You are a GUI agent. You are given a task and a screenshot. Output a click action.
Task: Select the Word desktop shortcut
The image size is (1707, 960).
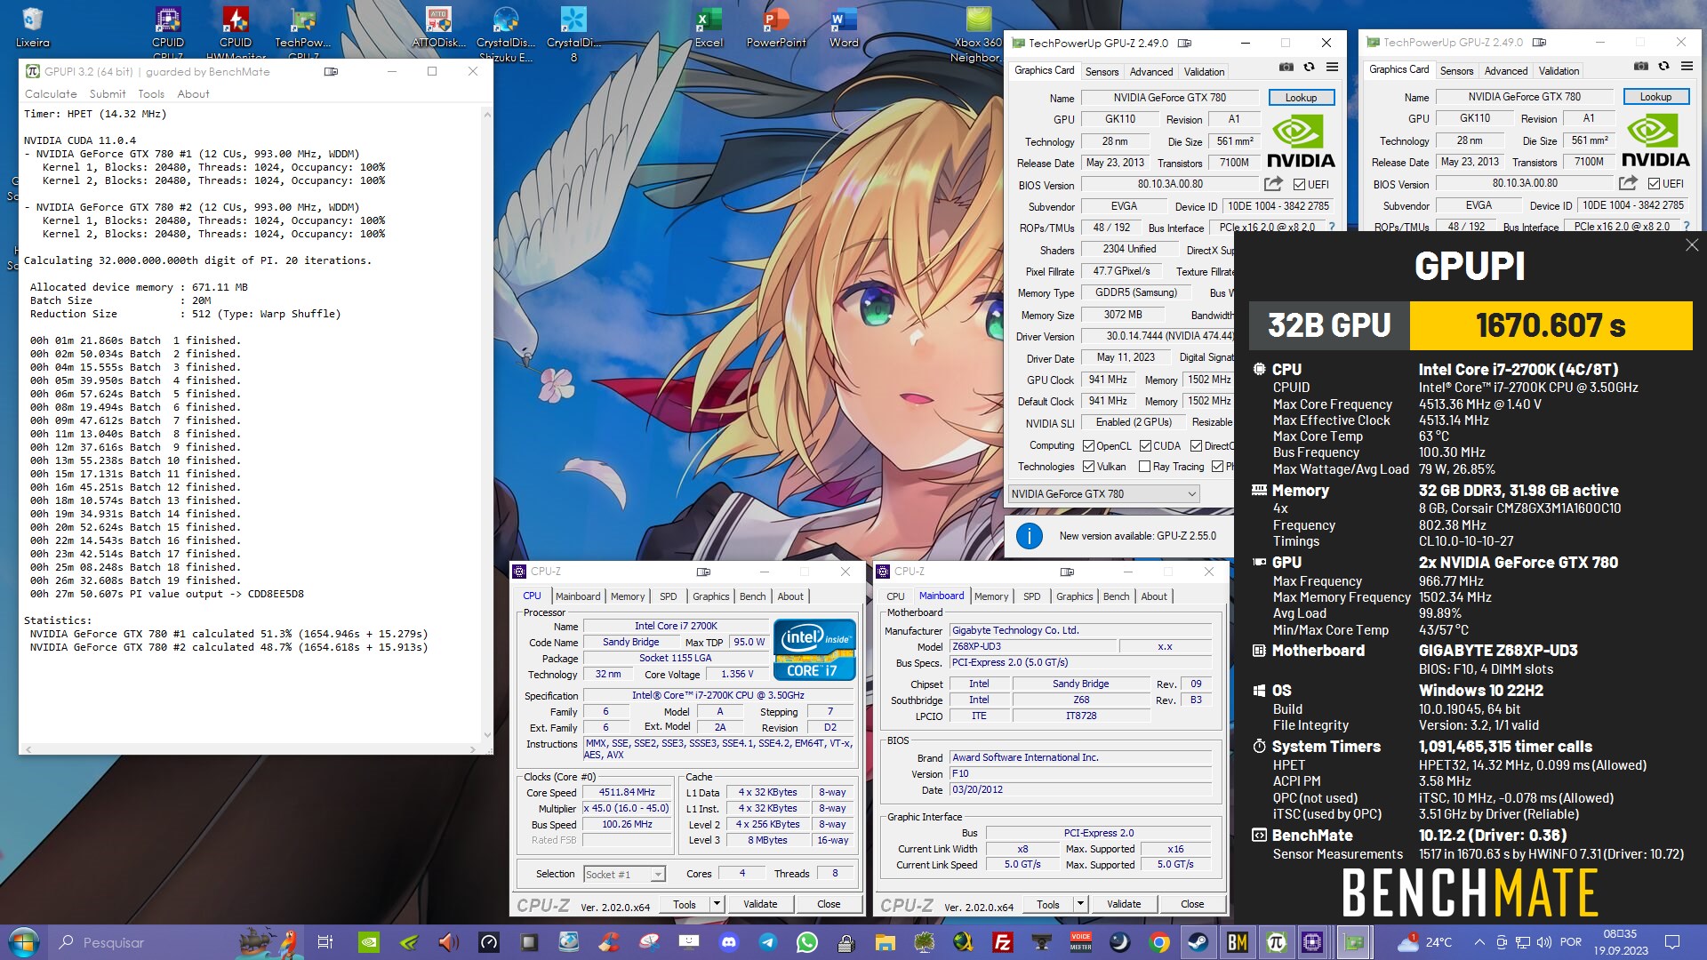pyautogui.click(x=844, y=28)
